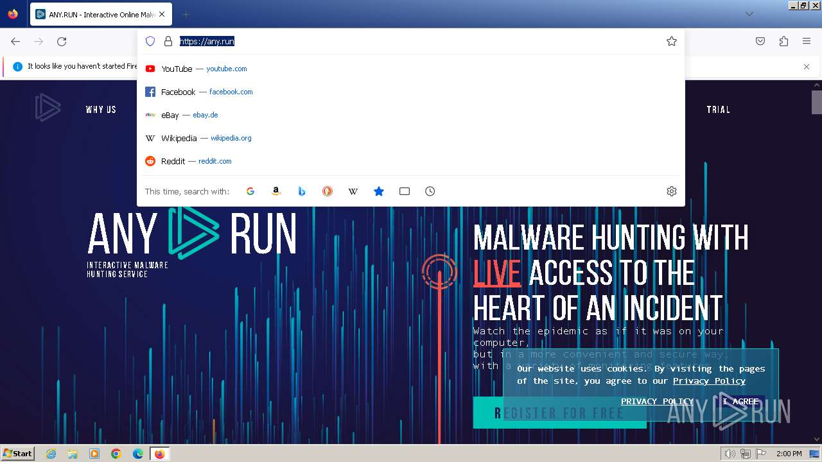Open the WHY US menu item
This screenshot has height=462, width=822.
(101, 110)
